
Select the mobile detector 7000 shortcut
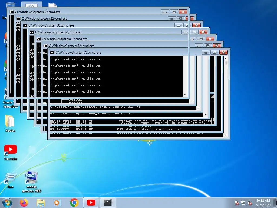click(x=31, y=182)
